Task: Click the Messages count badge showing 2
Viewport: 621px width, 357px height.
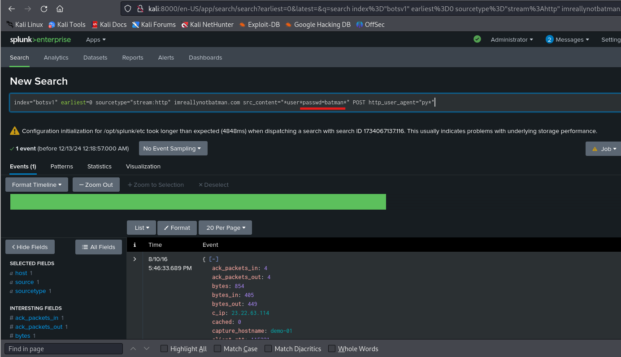Action: [549, 39]
